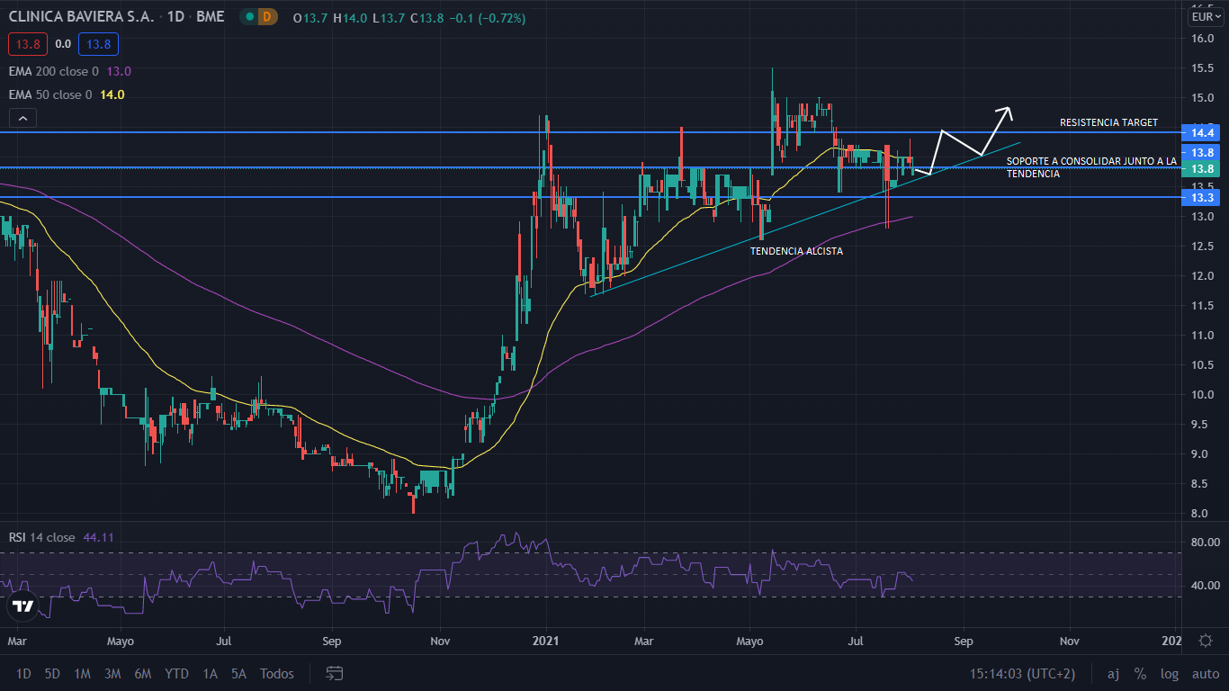Open chart settings gear icon
This screenshot has height=691, width=1229.
pos(1205,641)
